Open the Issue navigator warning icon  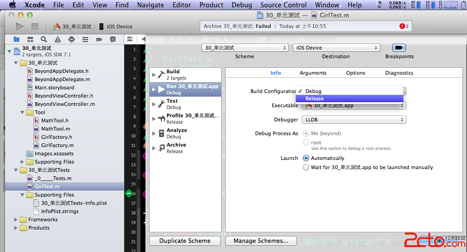[x=57, y=40]
